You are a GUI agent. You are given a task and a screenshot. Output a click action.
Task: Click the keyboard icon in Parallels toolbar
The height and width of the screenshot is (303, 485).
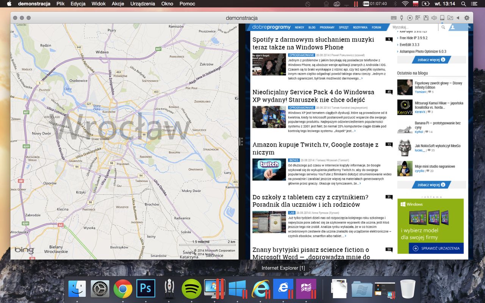point(394,18)
